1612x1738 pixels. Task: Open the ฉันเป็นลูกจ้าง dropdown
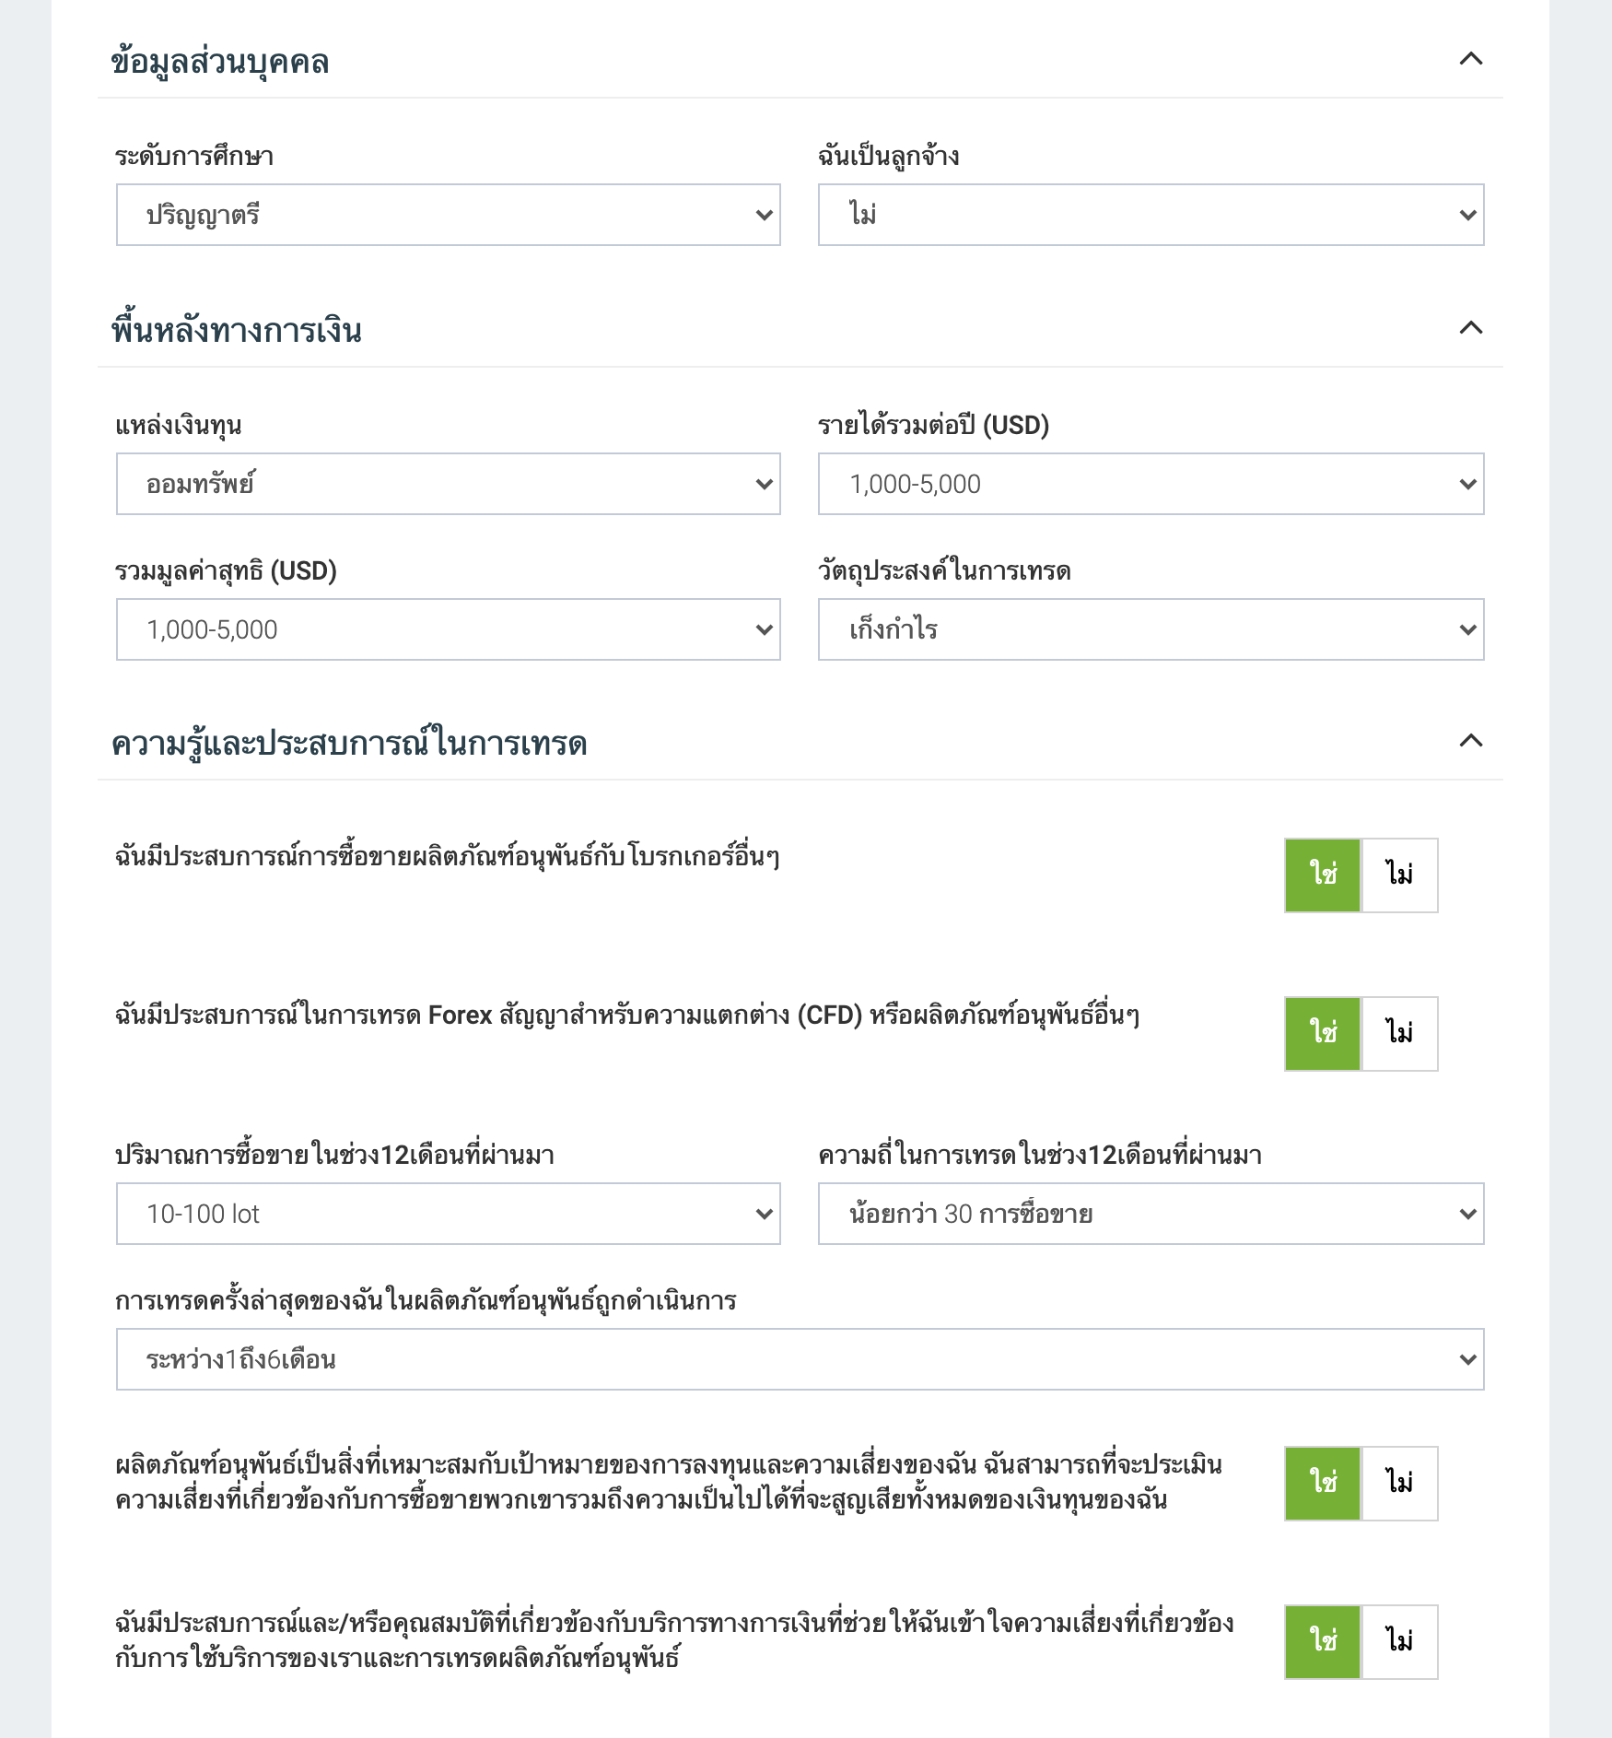click(1151, 215)
